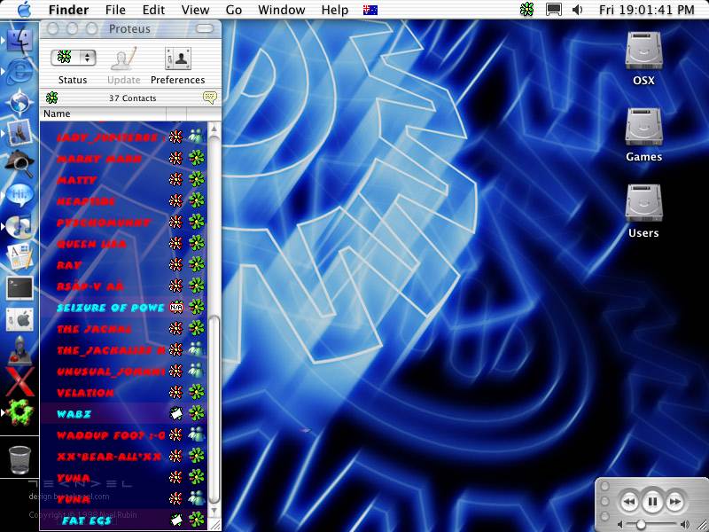This screenshot has height=532, width=709.
Task: Open the Edit menu
Action: click(x=153, y=10)
